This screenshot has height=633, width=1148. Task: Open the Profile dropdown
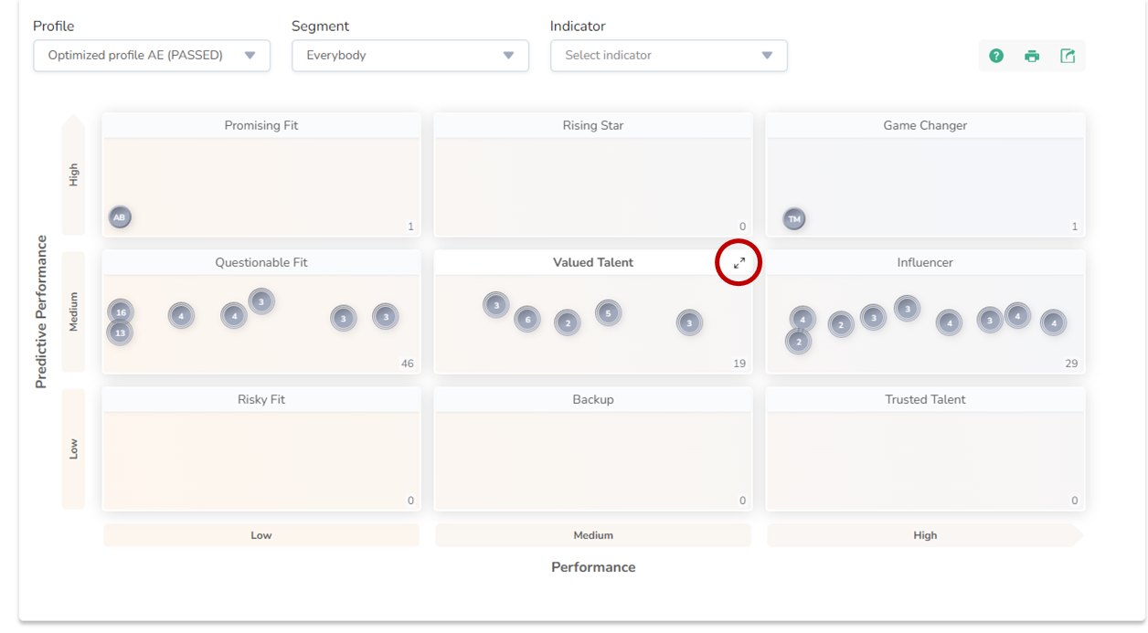click(x=152, y=56)
